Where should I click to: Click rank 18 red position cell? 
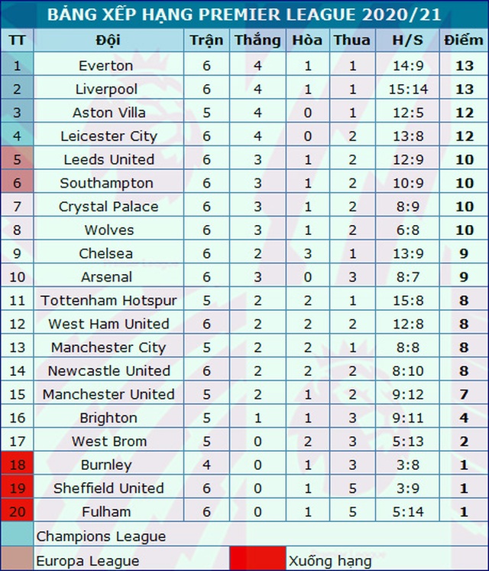tap(17, 465)
